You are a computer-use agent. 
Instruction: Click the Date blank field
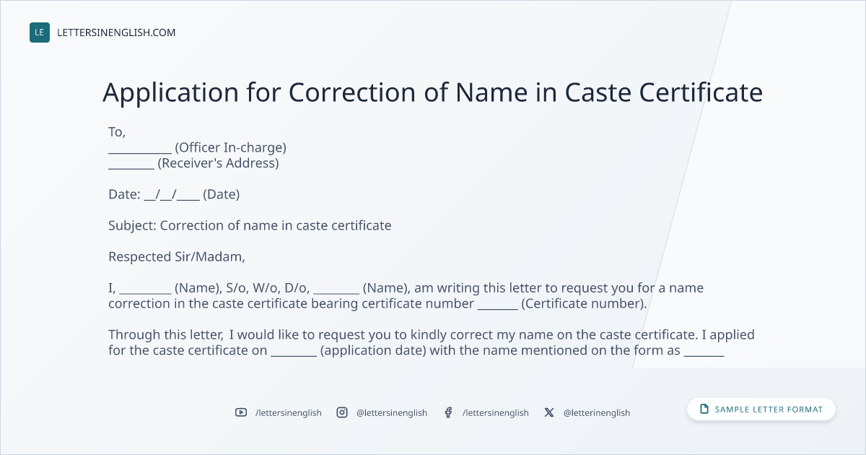172,194
